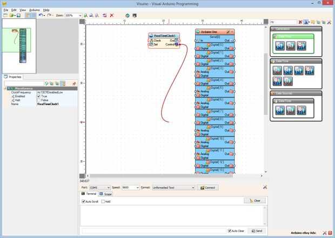
Task: Click the Redo arrow icon
Action: pos(49,15)
